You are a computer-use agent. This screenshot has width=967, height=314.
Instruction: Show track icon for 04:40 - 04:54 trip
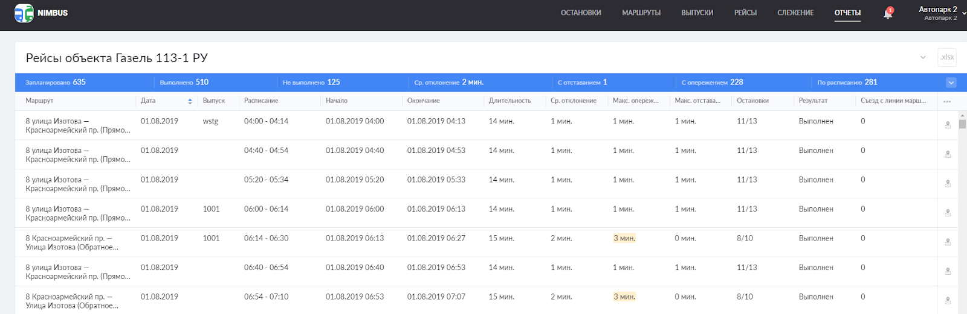[948, 154]
